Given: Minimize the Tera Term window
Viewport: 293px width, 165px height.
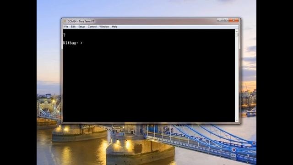Looking at the screenshot, I should pyautogui.click(x=220, y=20).
